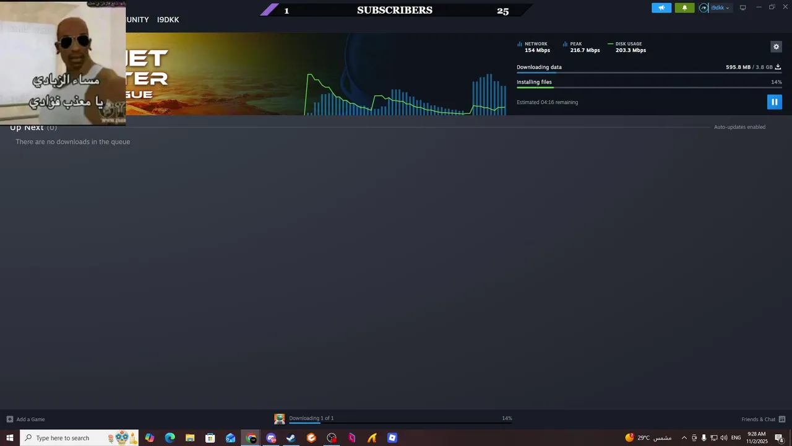Click the Meet Now camera tray icon
792x446 pixels.
pos(694,438)
